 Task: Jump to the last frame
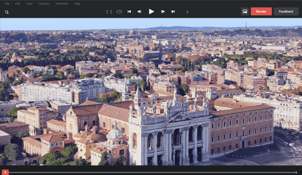[173, 12]
